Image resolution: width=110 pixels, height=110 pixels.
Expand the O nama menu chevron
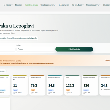pyautogui.click(x=12, y=5)
